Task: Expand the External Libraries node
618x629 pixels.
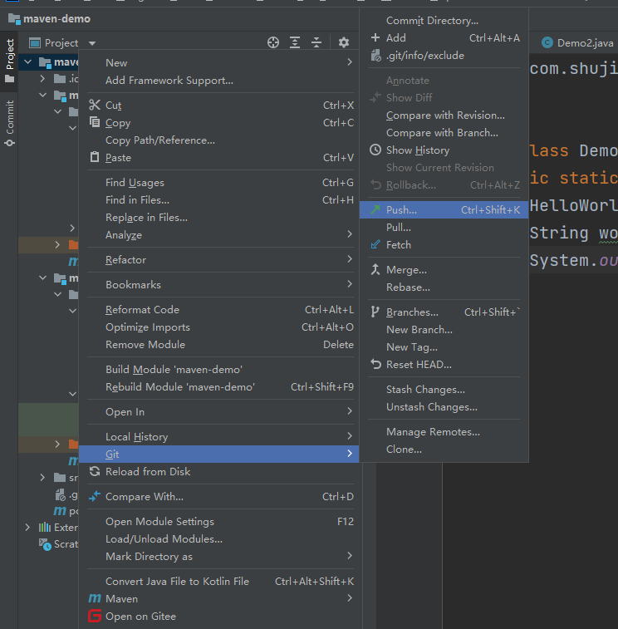Action: tap(27, 527)
